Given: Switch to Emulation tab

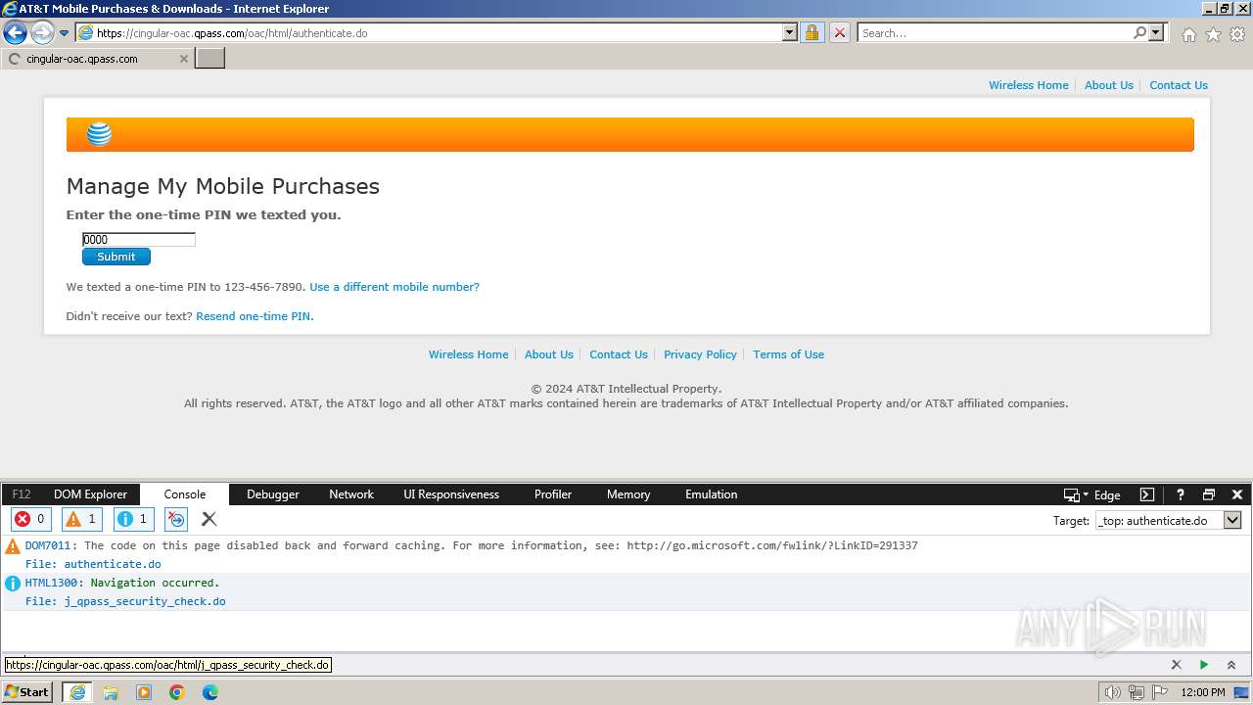Looking at the screenshot, I should [x=712, y=494].
